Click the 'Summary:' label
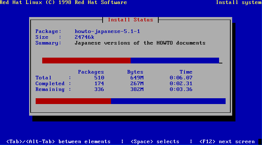 (48, 43)
